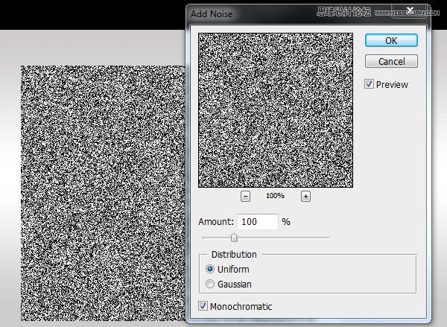Select Gaussian distribution

210,284
